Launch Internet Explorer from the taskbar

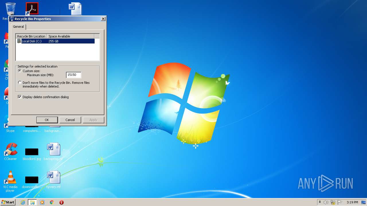(x=23, y=202)
